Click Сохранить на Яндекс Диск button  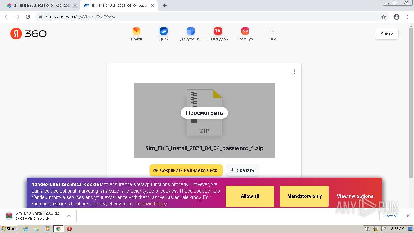point(186,170)
